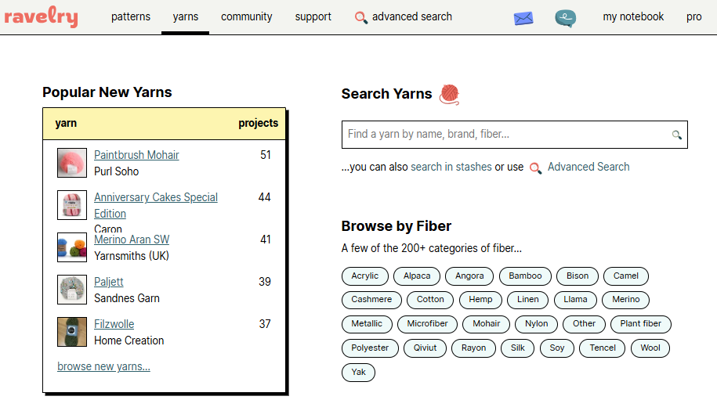Image resolution: width=717 pixels, height=418 pixels.
Task: Click the red yarn ball icon
Action: coord(449,94)
